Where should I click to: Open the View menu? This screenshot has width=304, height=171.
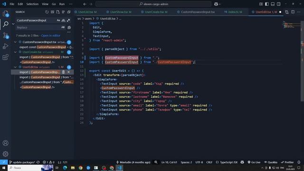(45, 4)
